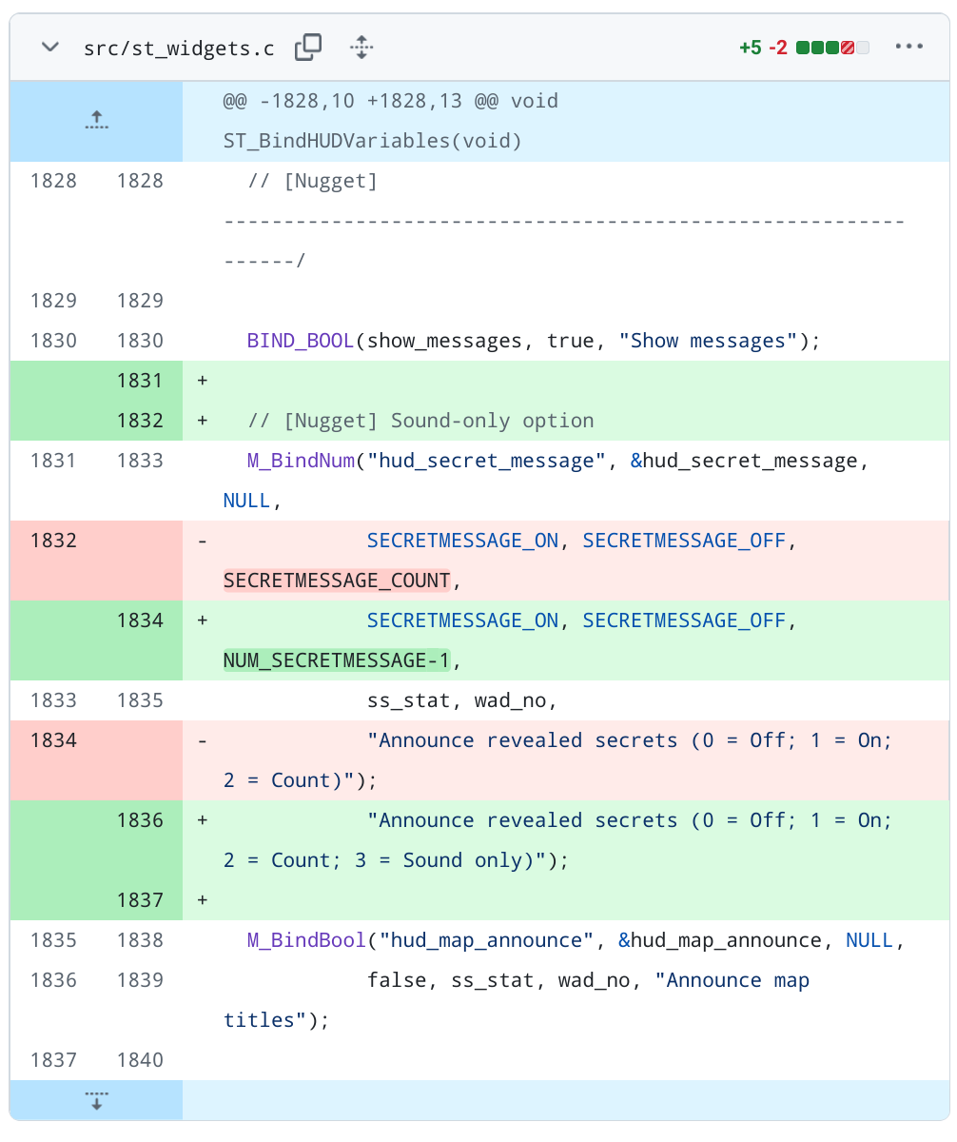
Task: Click the M_BindNum function call
Action: 301,461
